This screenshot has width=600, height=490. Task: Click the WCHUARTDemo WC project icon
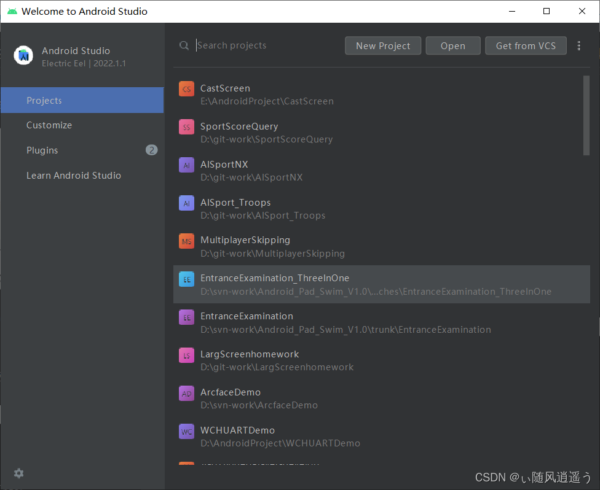point(186,431)
